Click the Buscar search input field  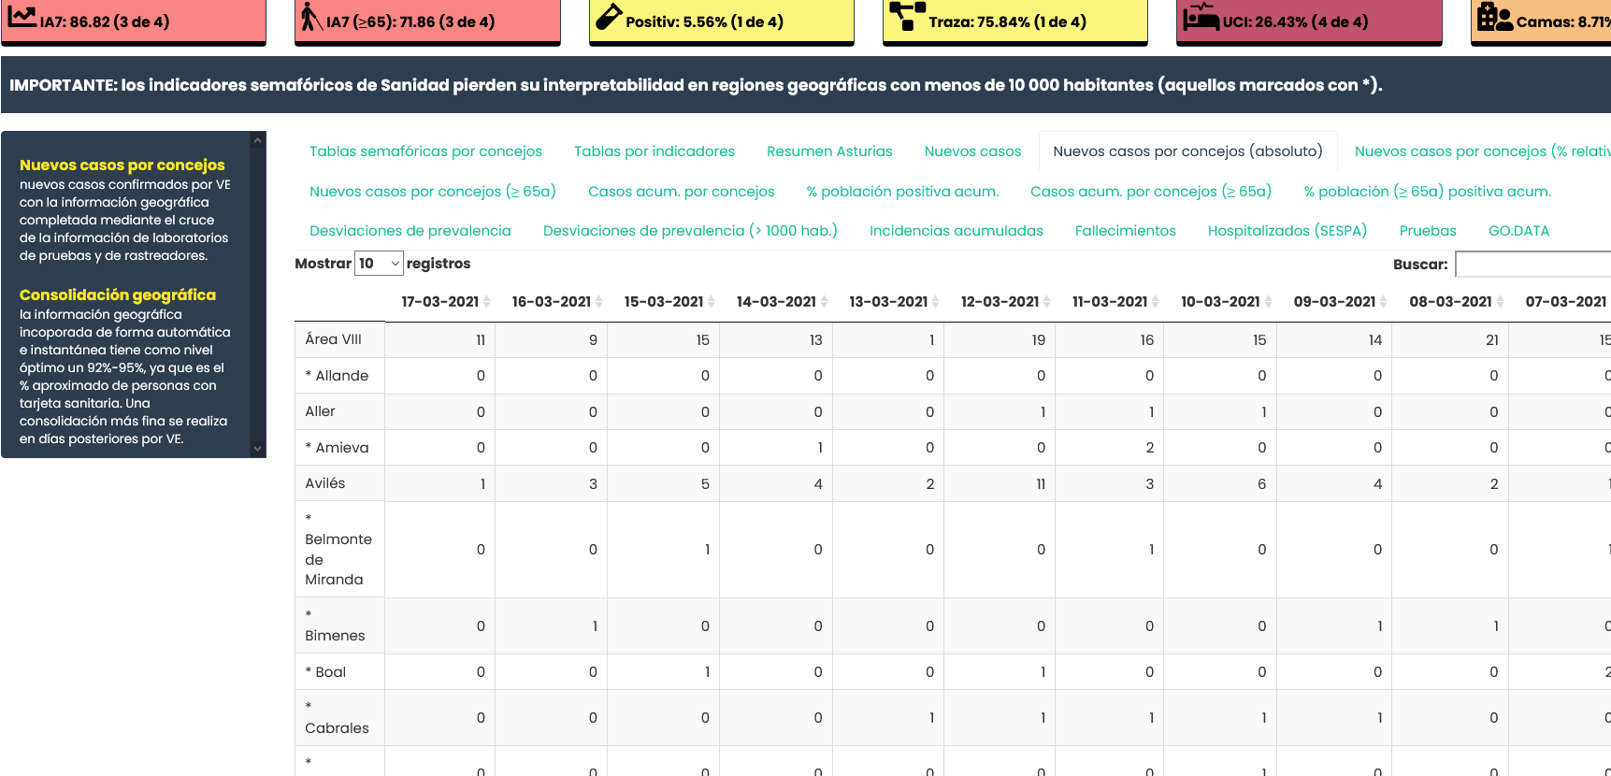tap(1533, 265)
